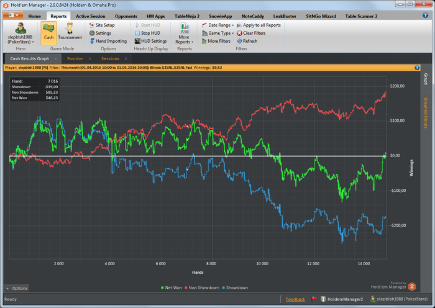Click the Winnings: $9,53 text in filter bar
435x308 pixels.
coord(208,67)
